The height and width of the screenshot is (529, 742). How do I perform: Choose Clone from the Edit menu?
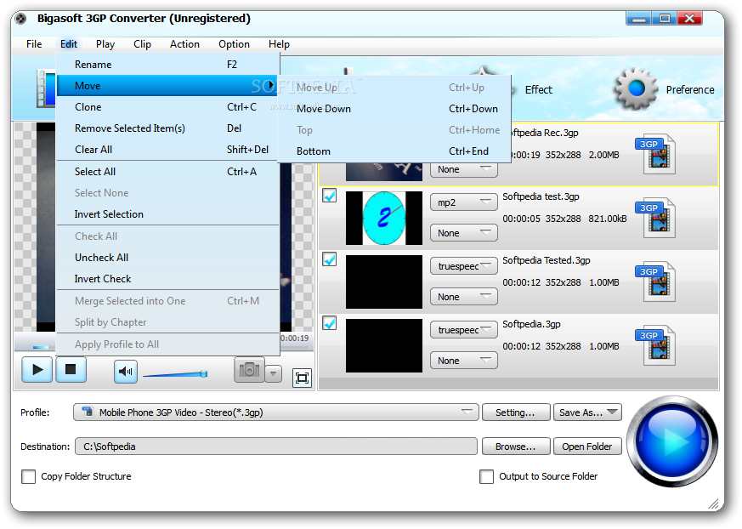(167, 107)
